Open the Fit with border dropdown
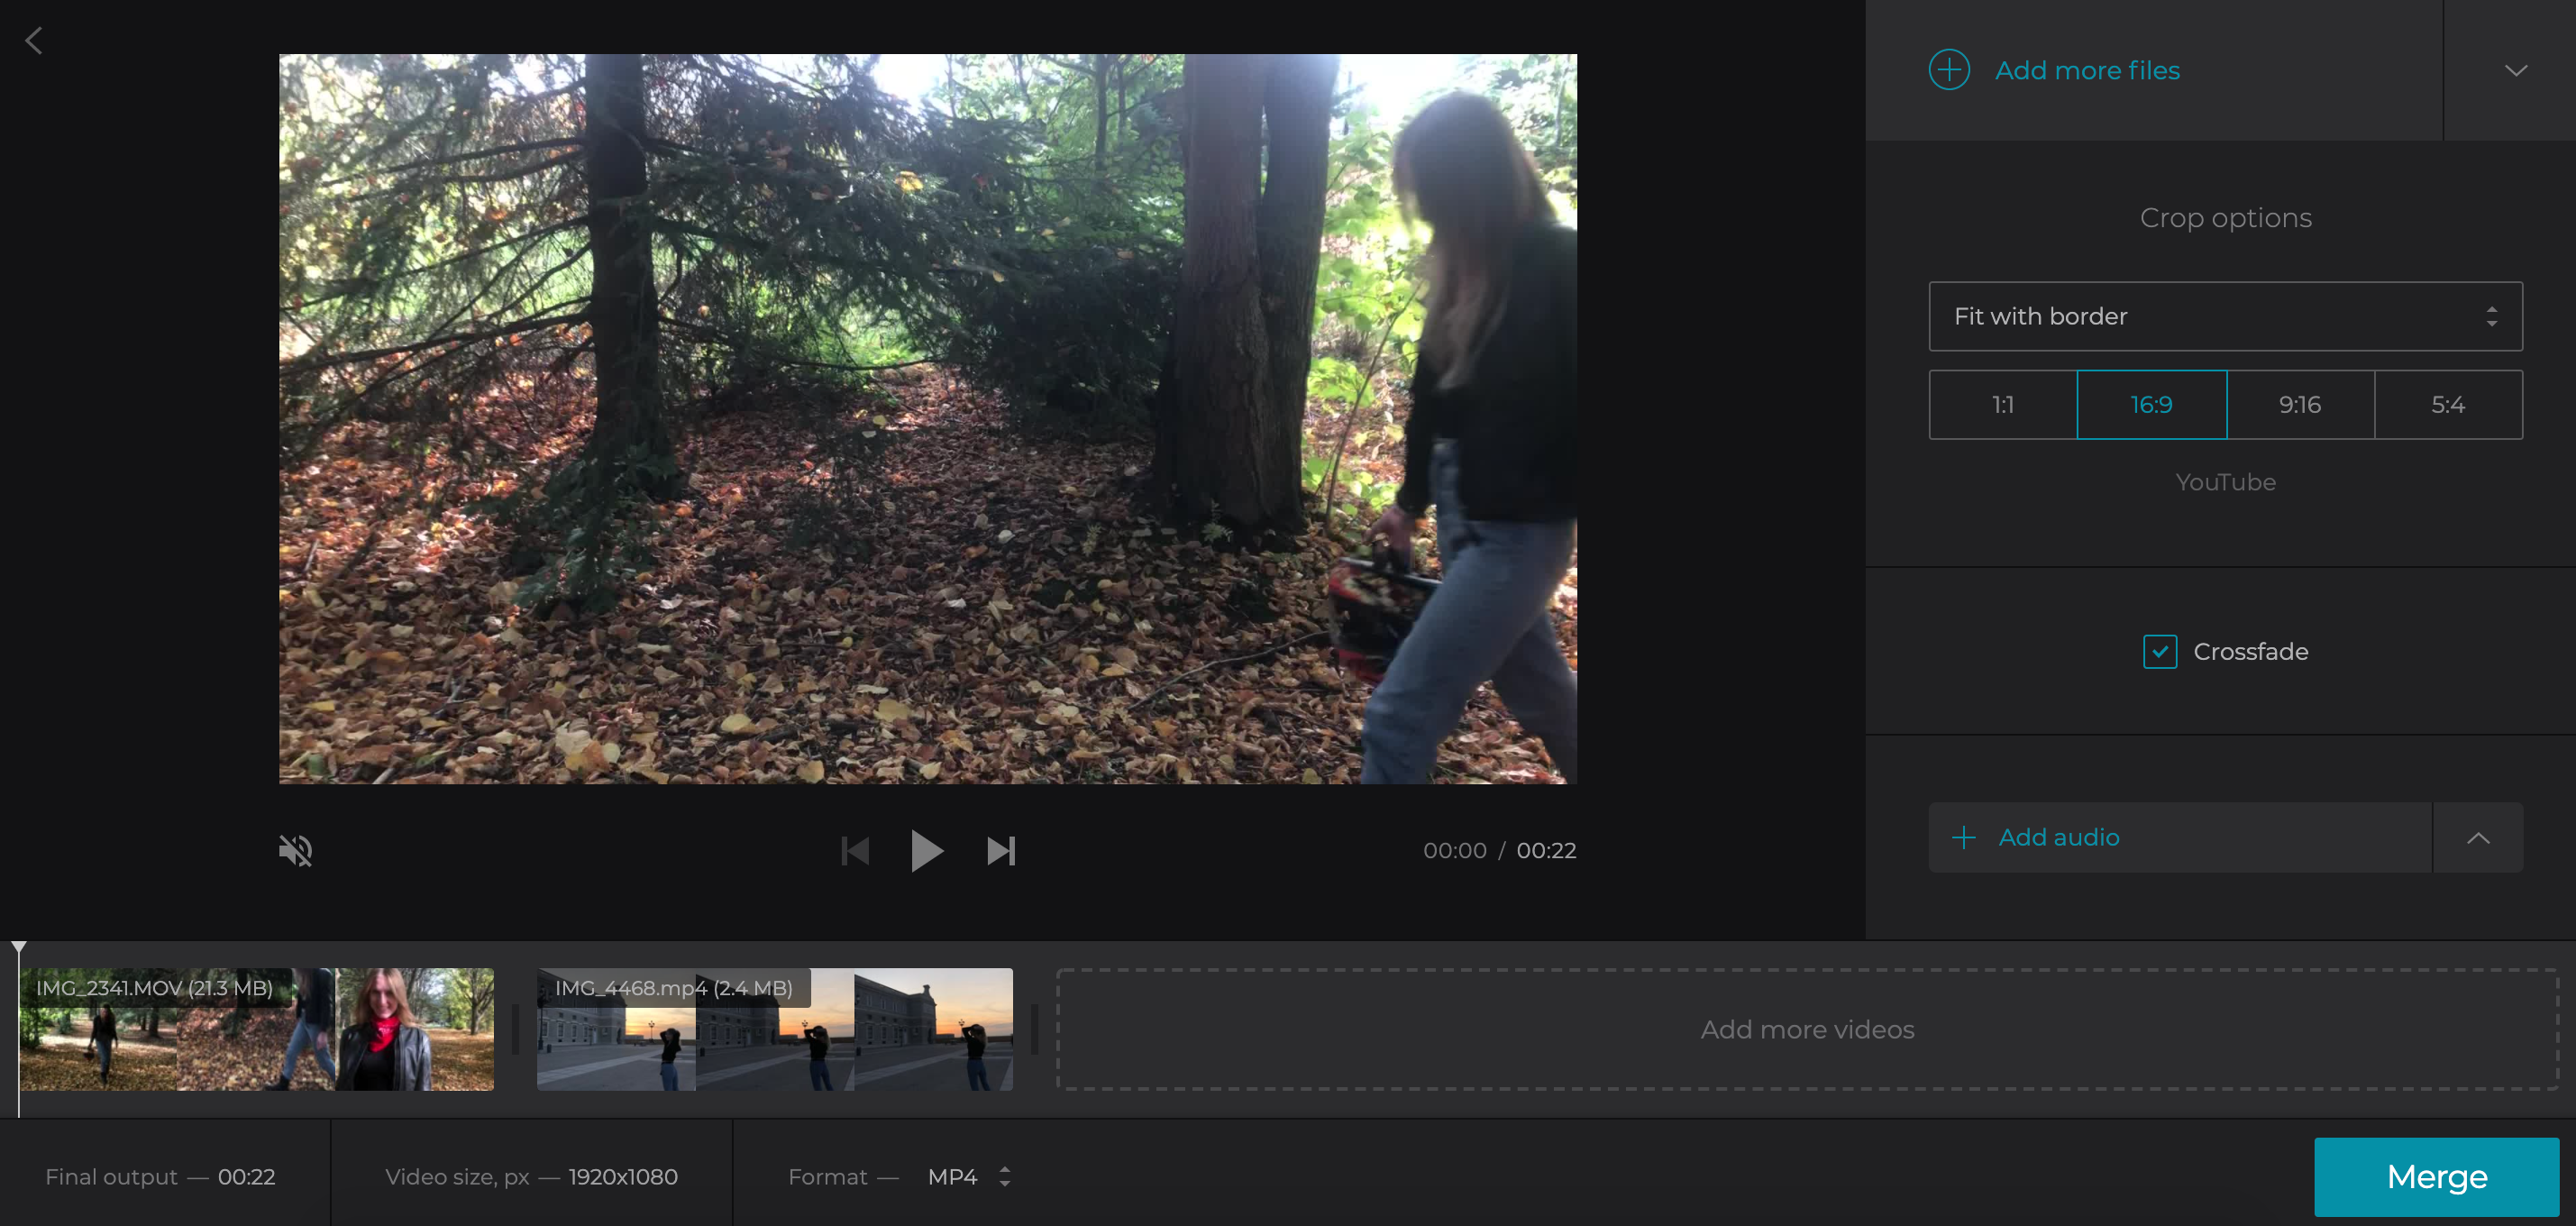Image resolution: width=2576 pixels, height=1226 pixels. (2225, 316)
